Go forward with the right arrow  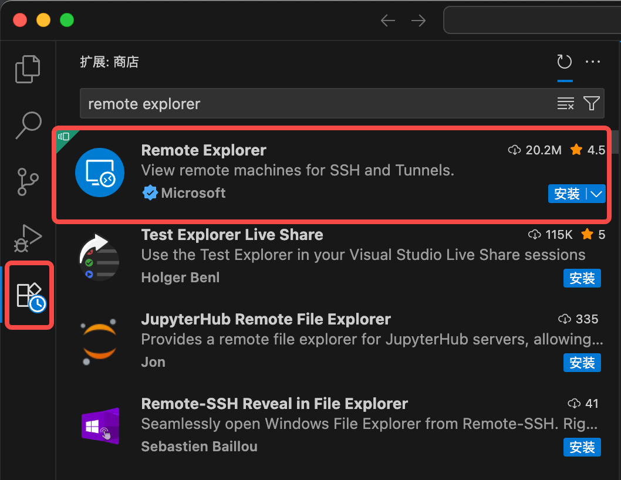(419, 21)
